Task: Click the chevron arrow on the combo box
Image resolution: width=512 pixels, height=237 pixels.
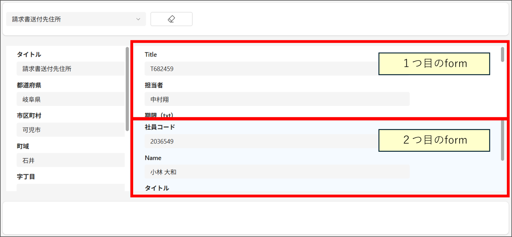Action: click(x=138, y=19)
